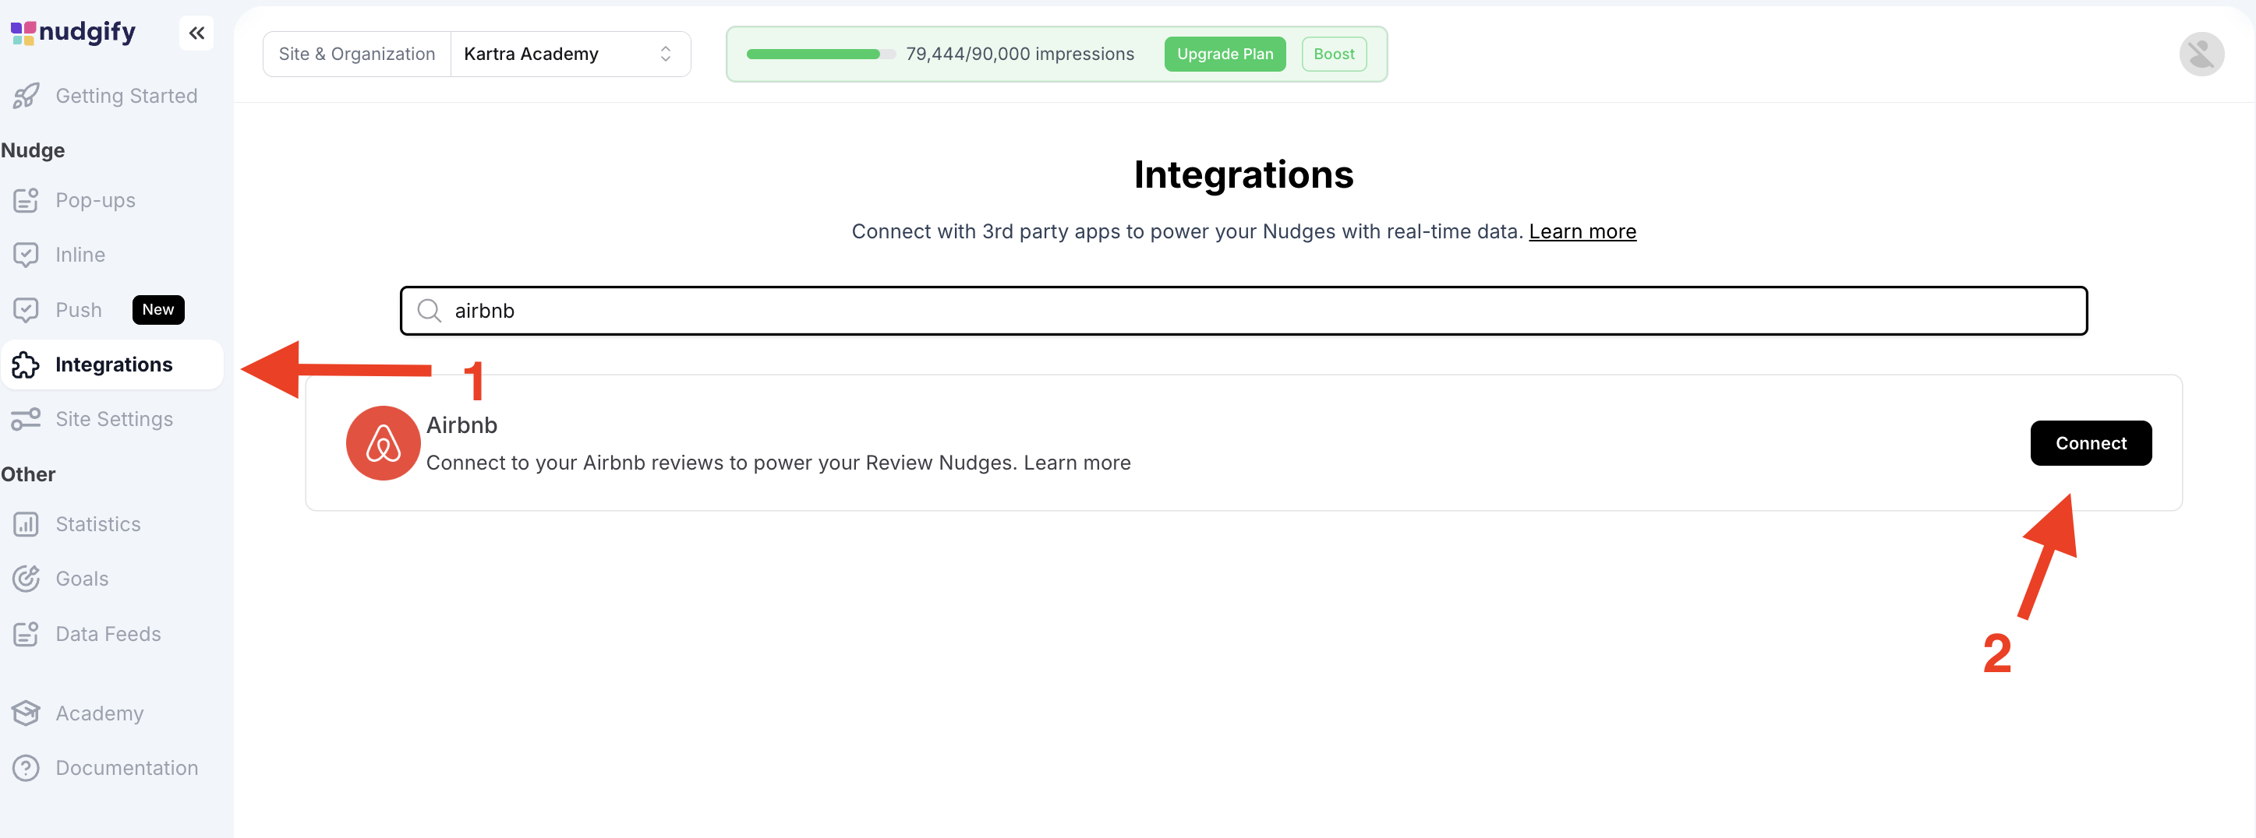Select Integrations in sidebar
The width and height of the screenshot is (2256, 838).
(x=113, y=364)
